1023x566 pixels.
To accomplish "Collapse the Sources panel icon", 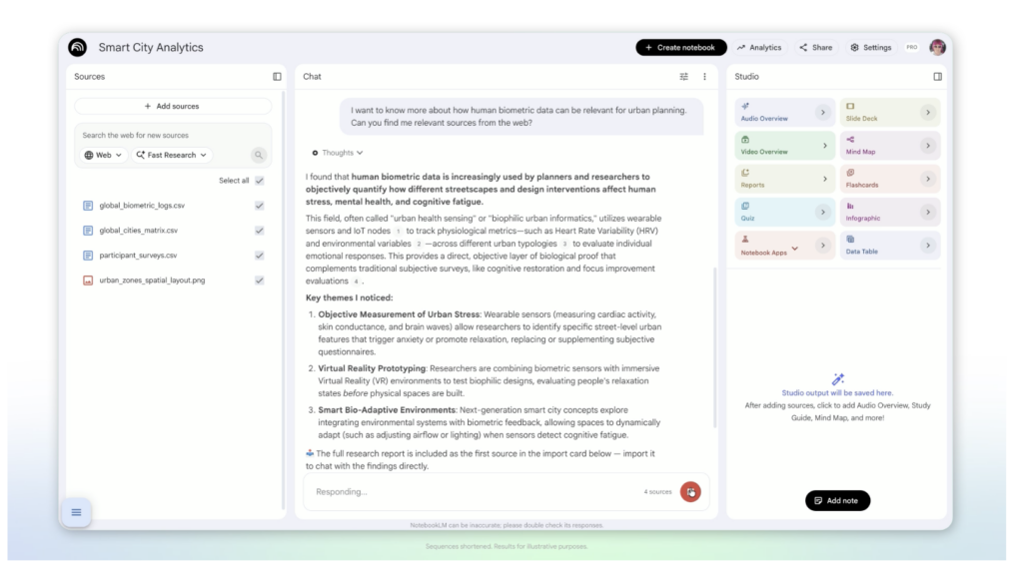I will click(278, 76).
